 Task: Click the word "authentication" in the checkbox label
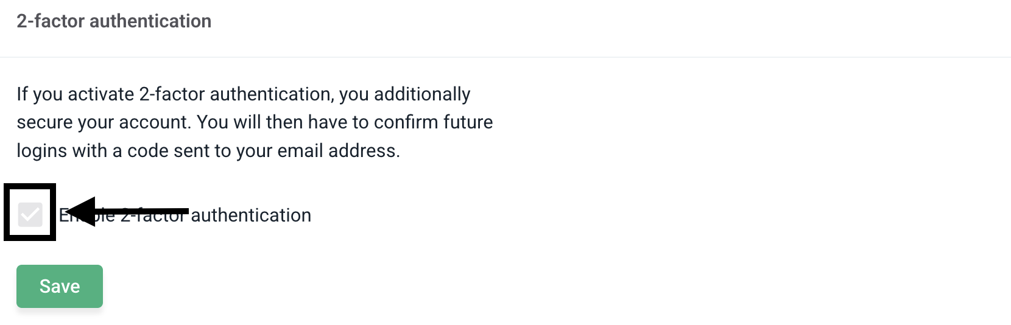point(251,215)
